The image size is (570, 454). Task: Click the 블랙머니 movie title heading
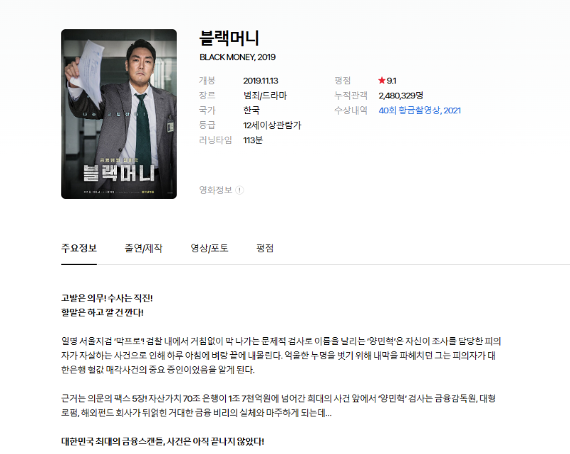tap(229, 38)
